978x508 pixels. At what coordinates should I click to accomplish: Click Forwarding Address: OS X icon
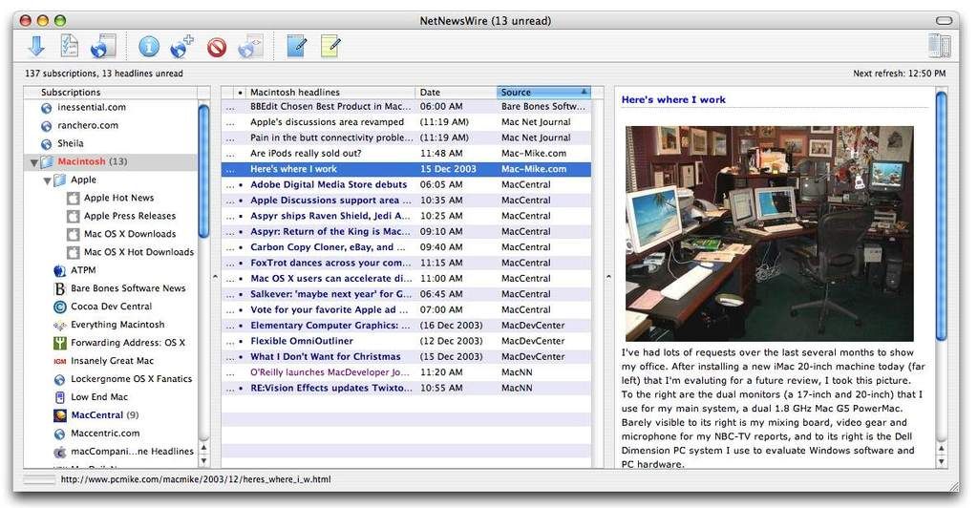60,343
